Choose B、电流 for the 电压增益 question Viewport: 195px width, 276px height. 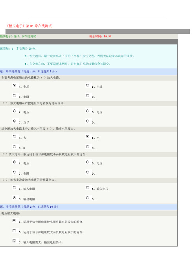click(x=87, y=85)
